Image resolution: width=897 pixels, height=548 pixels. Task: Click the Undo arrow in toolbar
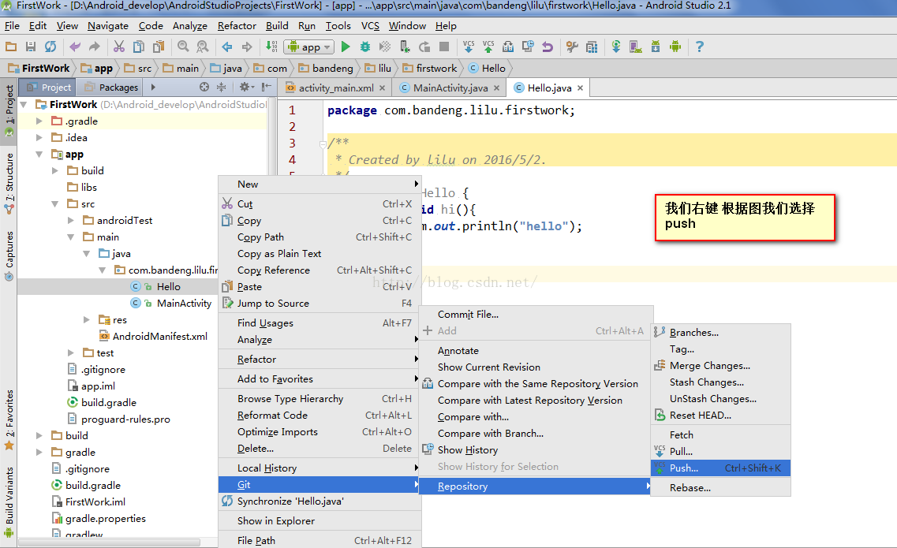[75, 47]
